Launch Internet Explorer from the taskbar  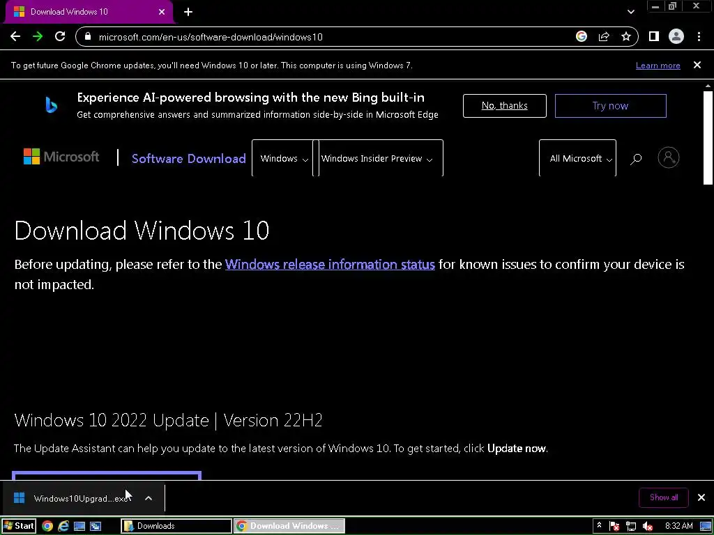(63, 526)
